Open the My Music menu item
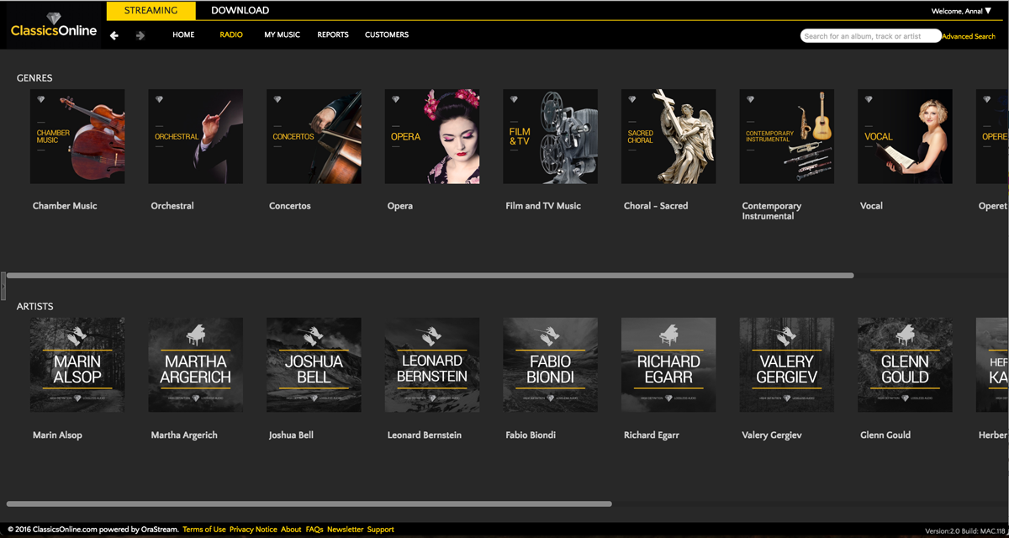This screenshot has width=1009, height=538. tap(282, 35)
